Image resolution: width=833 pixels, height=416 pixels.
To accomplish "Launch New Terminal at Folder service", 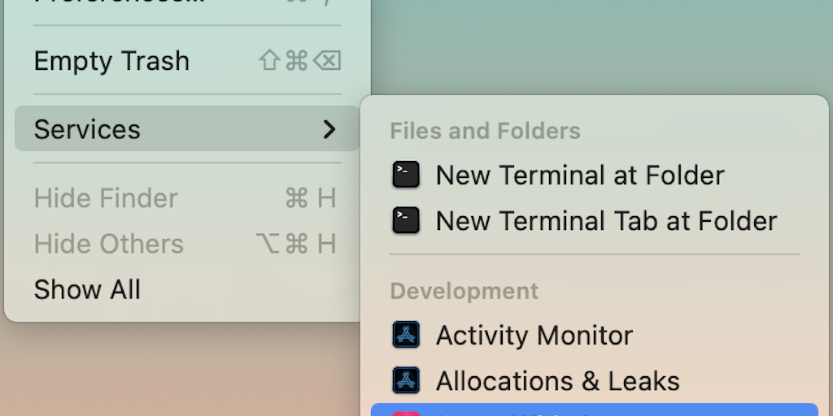I will tap(579, 175).
